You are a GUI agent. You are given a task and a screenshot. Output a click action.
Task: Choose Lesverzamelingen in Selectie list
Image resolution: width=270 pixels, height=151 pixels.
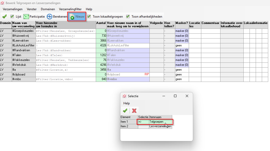pyautogui.click(x=160, y=127)
